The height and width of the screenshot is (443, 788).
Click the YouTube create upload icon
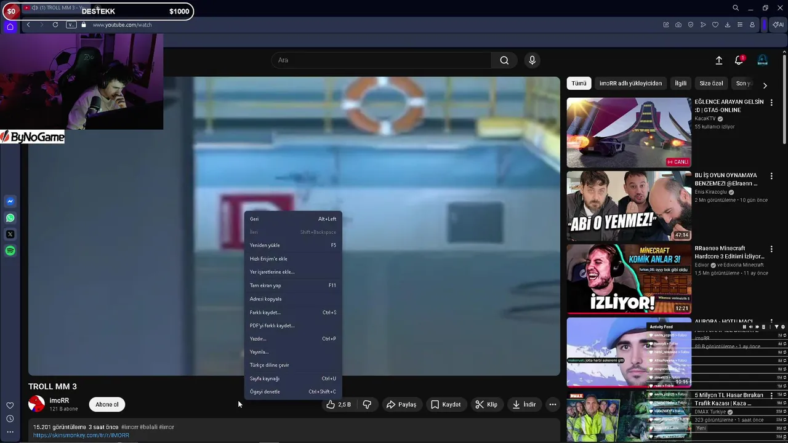(x=718, y=60)
